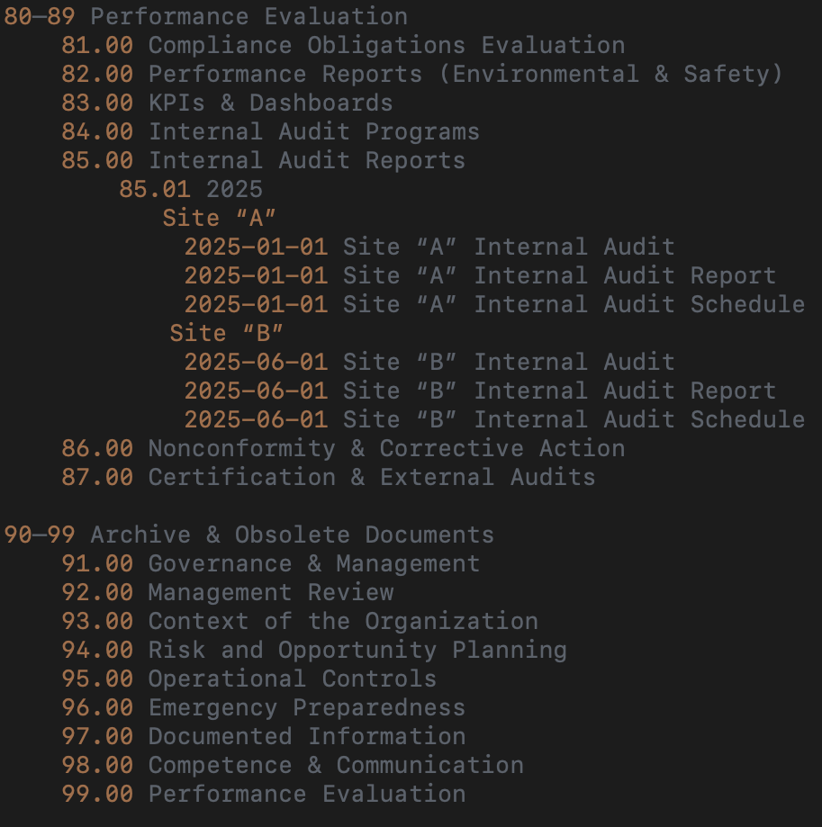The height and width of the screenshot is (827, 822).
Task: Click 90–99 Archive & Obsolete Documents heading
Action: [x=248, y=535]
